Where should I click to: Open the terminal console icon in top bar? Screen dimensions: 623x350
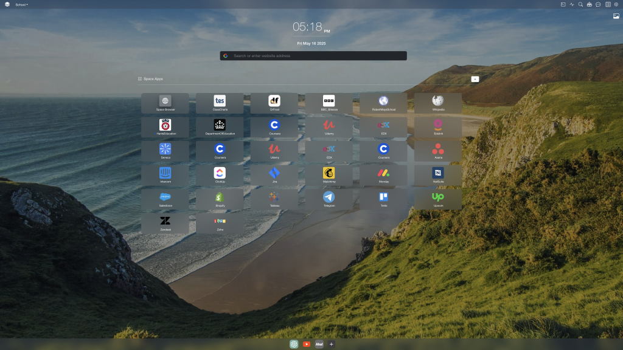pyautogui.click(x=563, y=5)
